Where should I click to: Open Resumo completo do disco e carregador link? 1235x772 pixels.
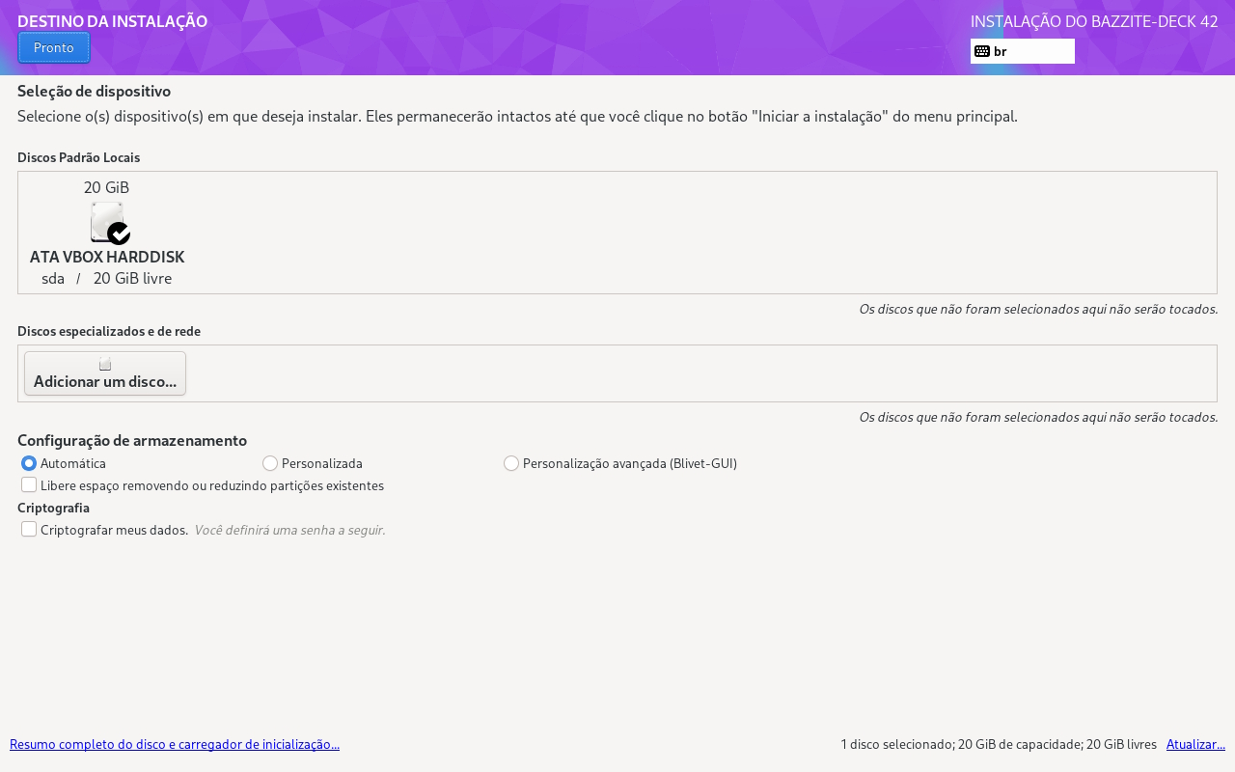[x=175, y=744]
